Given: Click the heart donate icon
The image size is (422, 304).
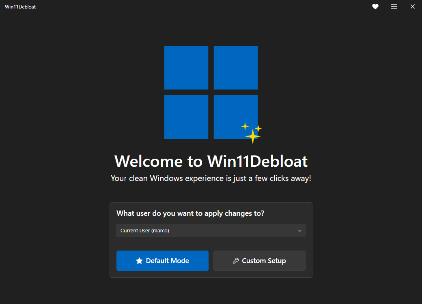Looking at the screenshot, I should coord(375,7).
